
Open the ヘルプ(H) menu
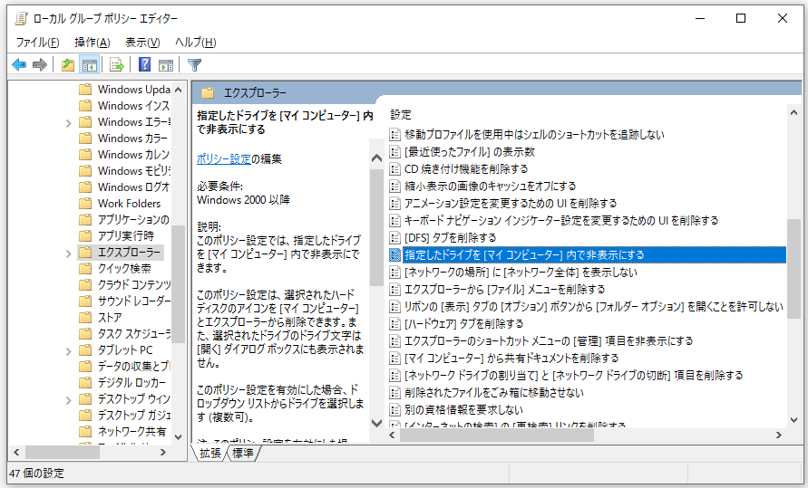[195, 43]
